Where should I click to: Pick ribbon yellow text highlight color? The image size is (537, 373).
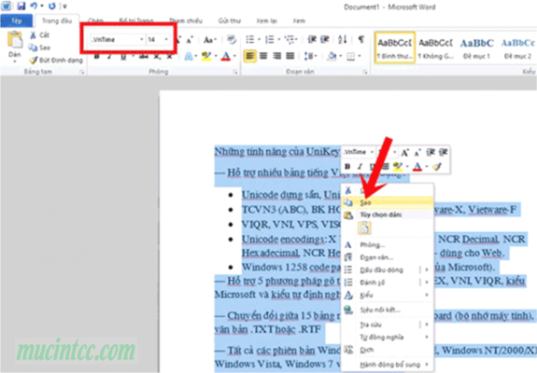pos(205,56)
